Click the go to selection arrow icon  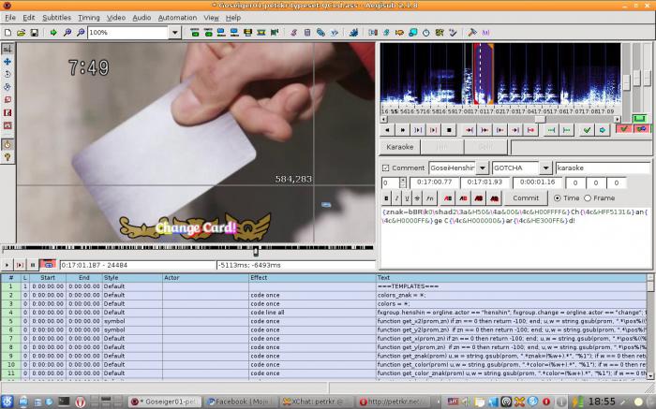(x=603, y=130)
